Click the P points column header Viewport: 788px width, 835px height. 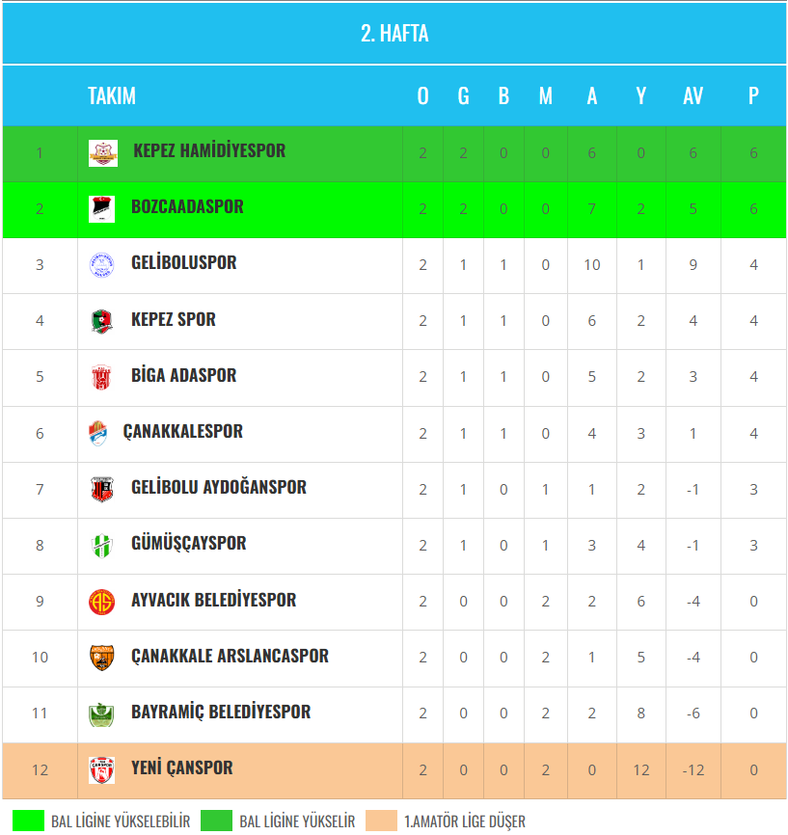pyautogui.click(x=753, y=95)
